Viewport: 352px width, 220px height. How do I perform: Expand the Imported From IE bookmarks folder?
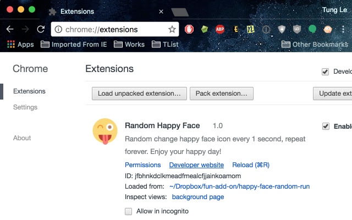pos(74,45)
